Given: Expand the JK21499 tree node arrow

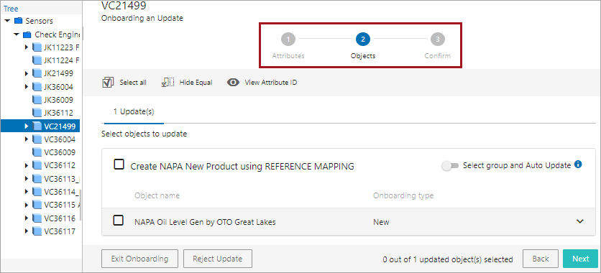Looking at the screenshot, I should (27, 73).
